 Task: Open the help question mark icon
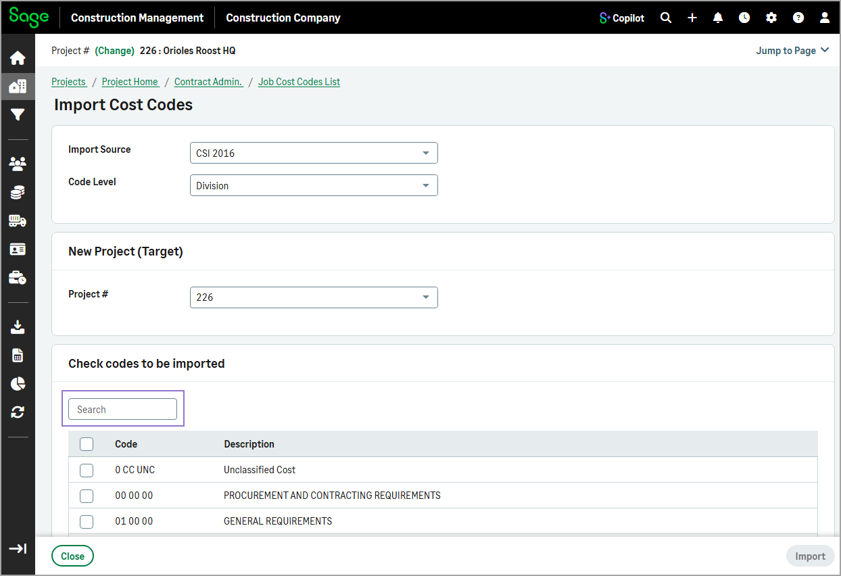[798, 18]
